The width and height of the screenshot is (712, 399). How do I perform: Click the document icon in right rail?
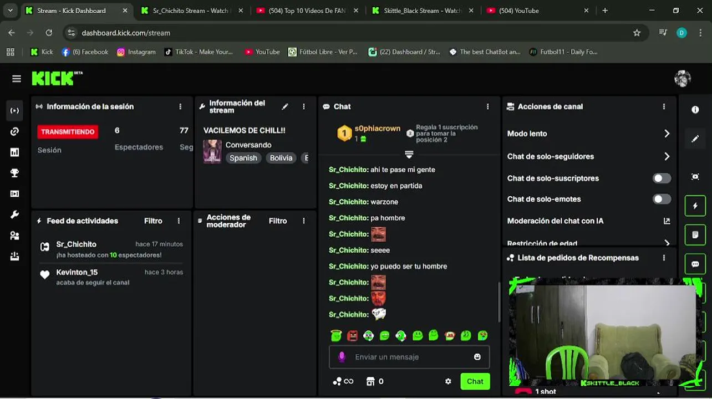(695, 235)
